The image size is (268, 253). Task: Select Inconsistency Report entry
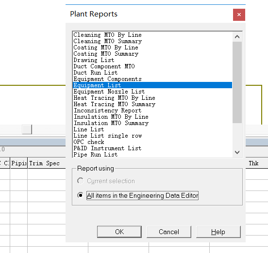click(x=152, y=111)
